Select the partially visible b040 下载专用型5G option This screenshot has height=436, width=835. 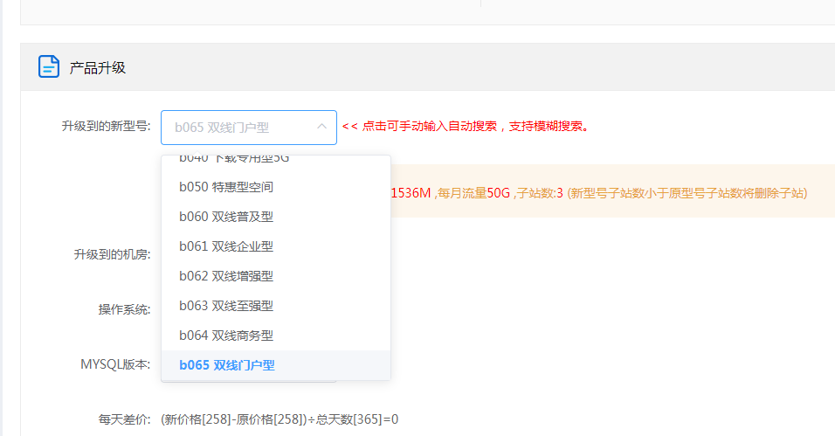tap(234, 160)
